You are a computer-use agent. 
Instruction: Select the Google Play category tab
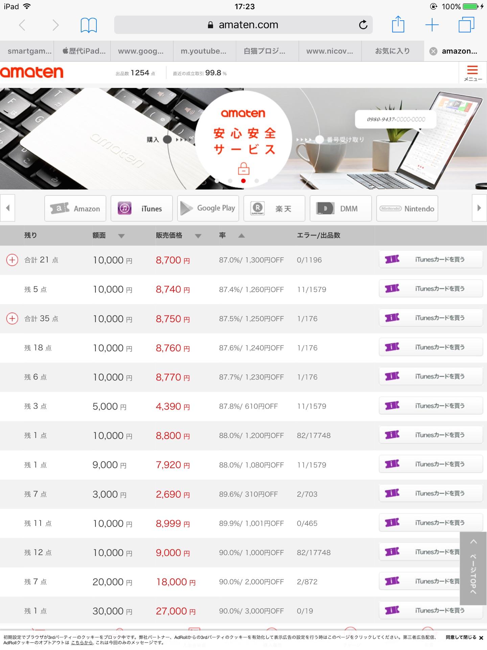tap(208, 208)
